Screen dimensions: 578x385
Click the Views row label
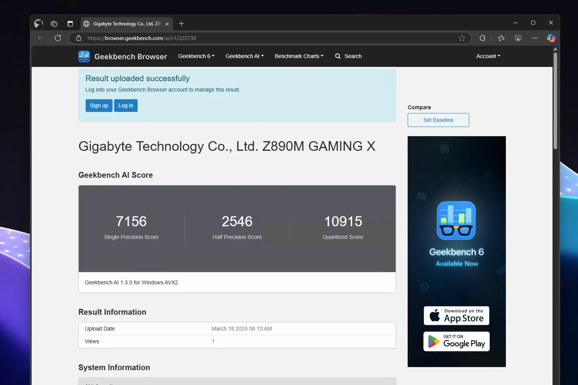click(92, 341)
